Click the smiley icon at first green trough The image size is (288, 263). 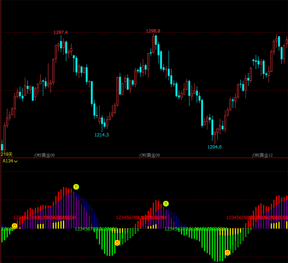[x=117, y=242]
